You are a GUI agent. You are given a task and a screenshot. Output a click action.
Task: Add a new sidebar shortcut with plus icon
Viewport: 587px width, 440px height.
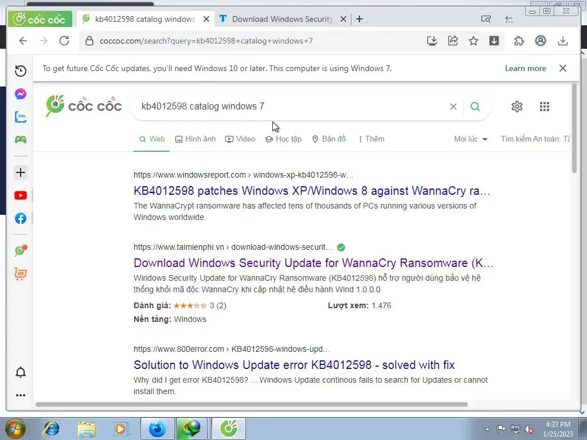point(21,172)
